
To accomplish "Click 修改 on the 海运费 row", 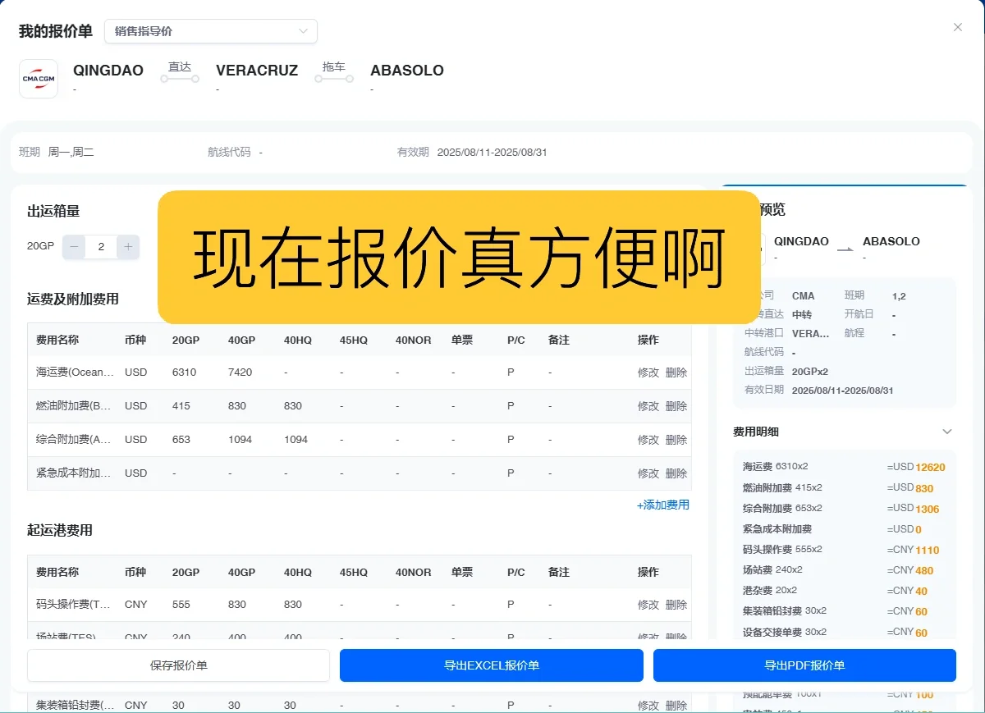I will click(x=648, y=372).
